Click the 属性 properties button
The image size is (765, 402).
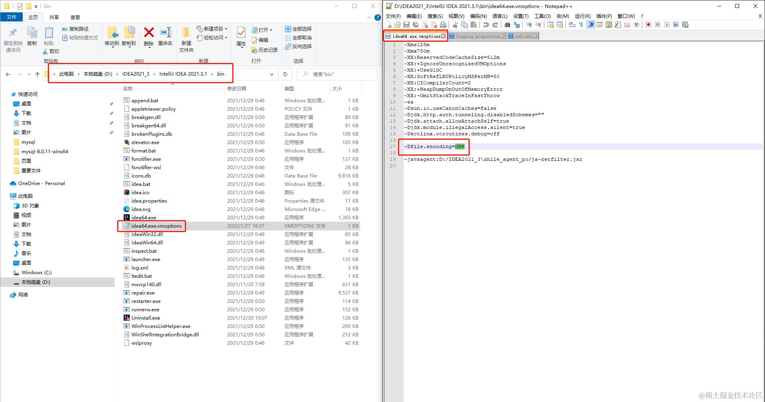241,37
